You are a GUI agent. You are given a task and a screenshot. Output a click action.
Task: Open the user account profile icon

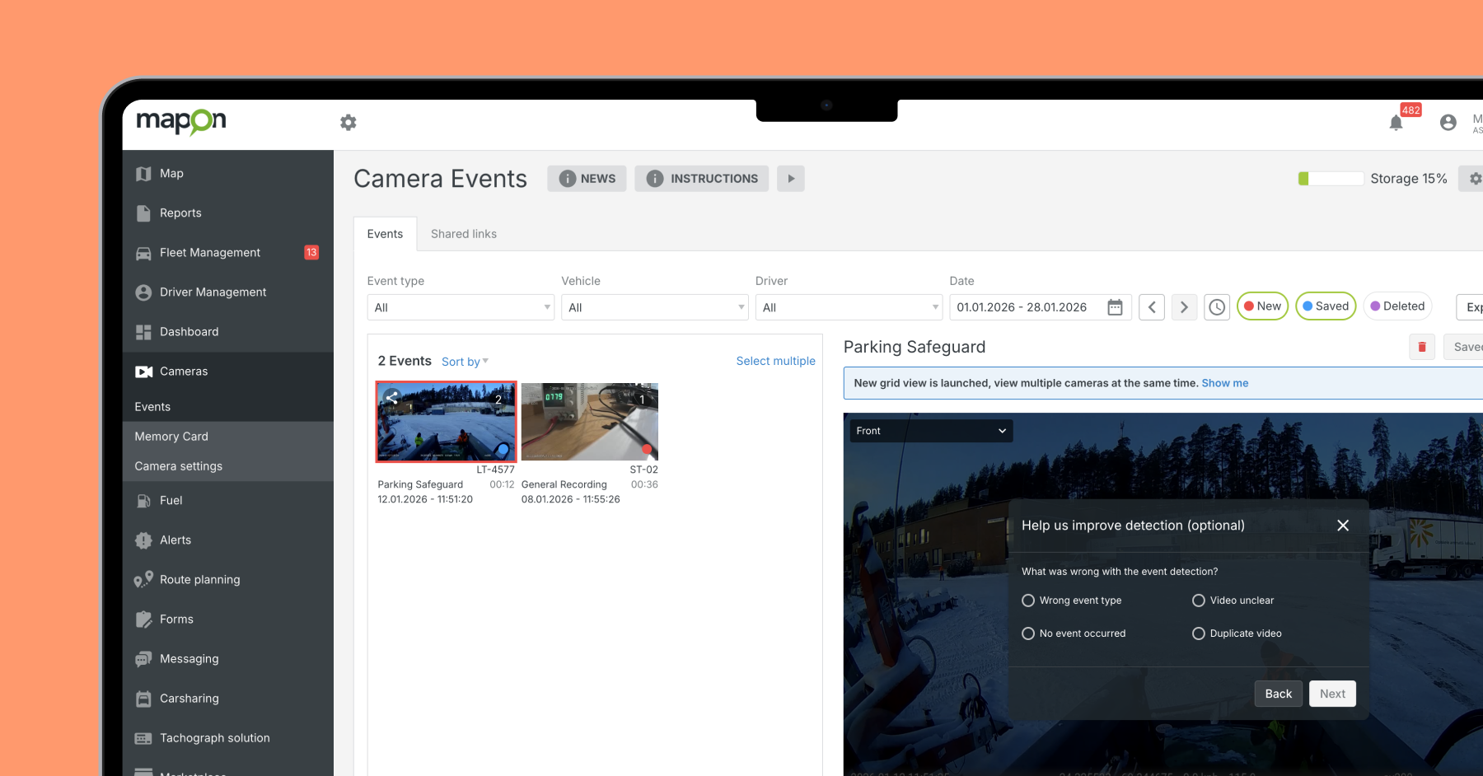tap(1448, 123)
